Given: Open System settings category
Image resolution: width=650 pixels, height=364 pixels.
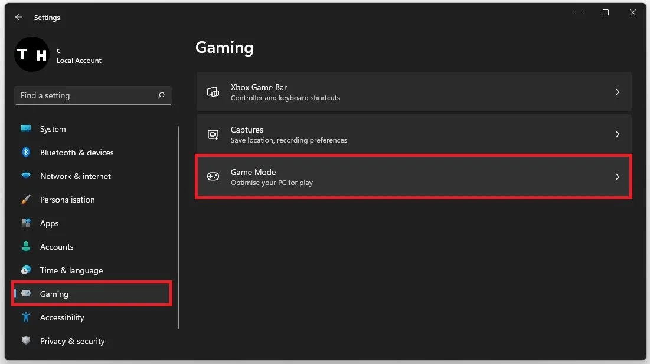Looking at the screenshot, I should coord(92,129).
